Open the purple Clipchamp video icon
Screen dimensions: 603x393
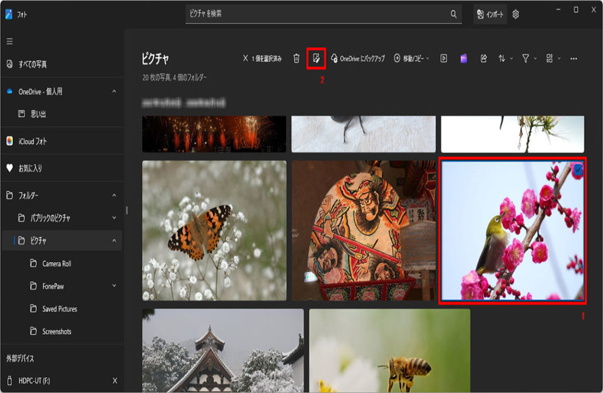pyautogui.click(x=464, y=58)
